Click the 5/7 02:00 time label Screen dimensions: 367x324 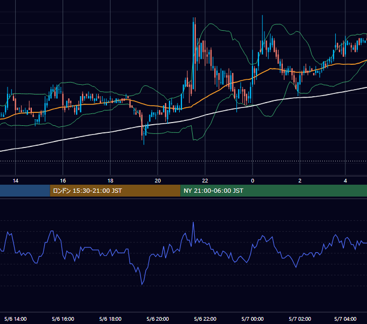300,319
